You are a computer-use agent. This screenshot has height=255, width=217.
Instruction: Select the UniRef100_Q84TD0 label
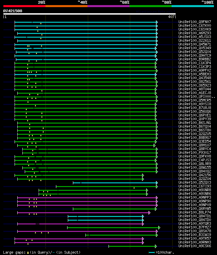pyautogui.click(x=195, y=220)
